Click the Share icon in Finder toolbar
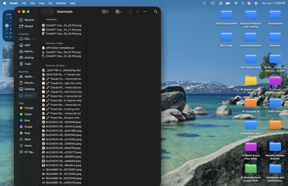The image size is (288, 186). point(130,12)
